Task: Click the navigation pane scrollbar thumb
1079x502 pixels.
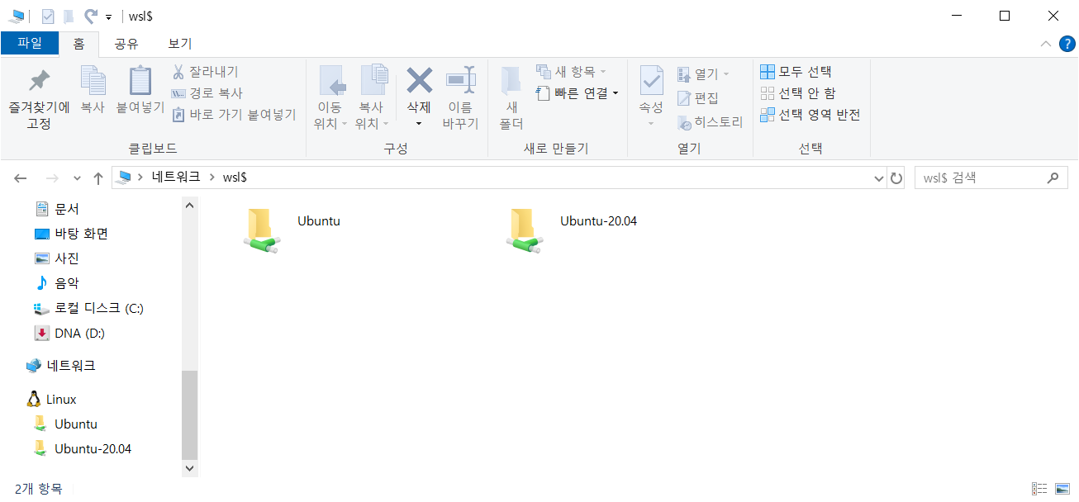Action: [x=190, y=414]
